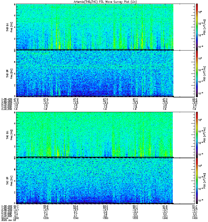Click THB Y_RE_GSE value 31.5

(x=16, y=101)
